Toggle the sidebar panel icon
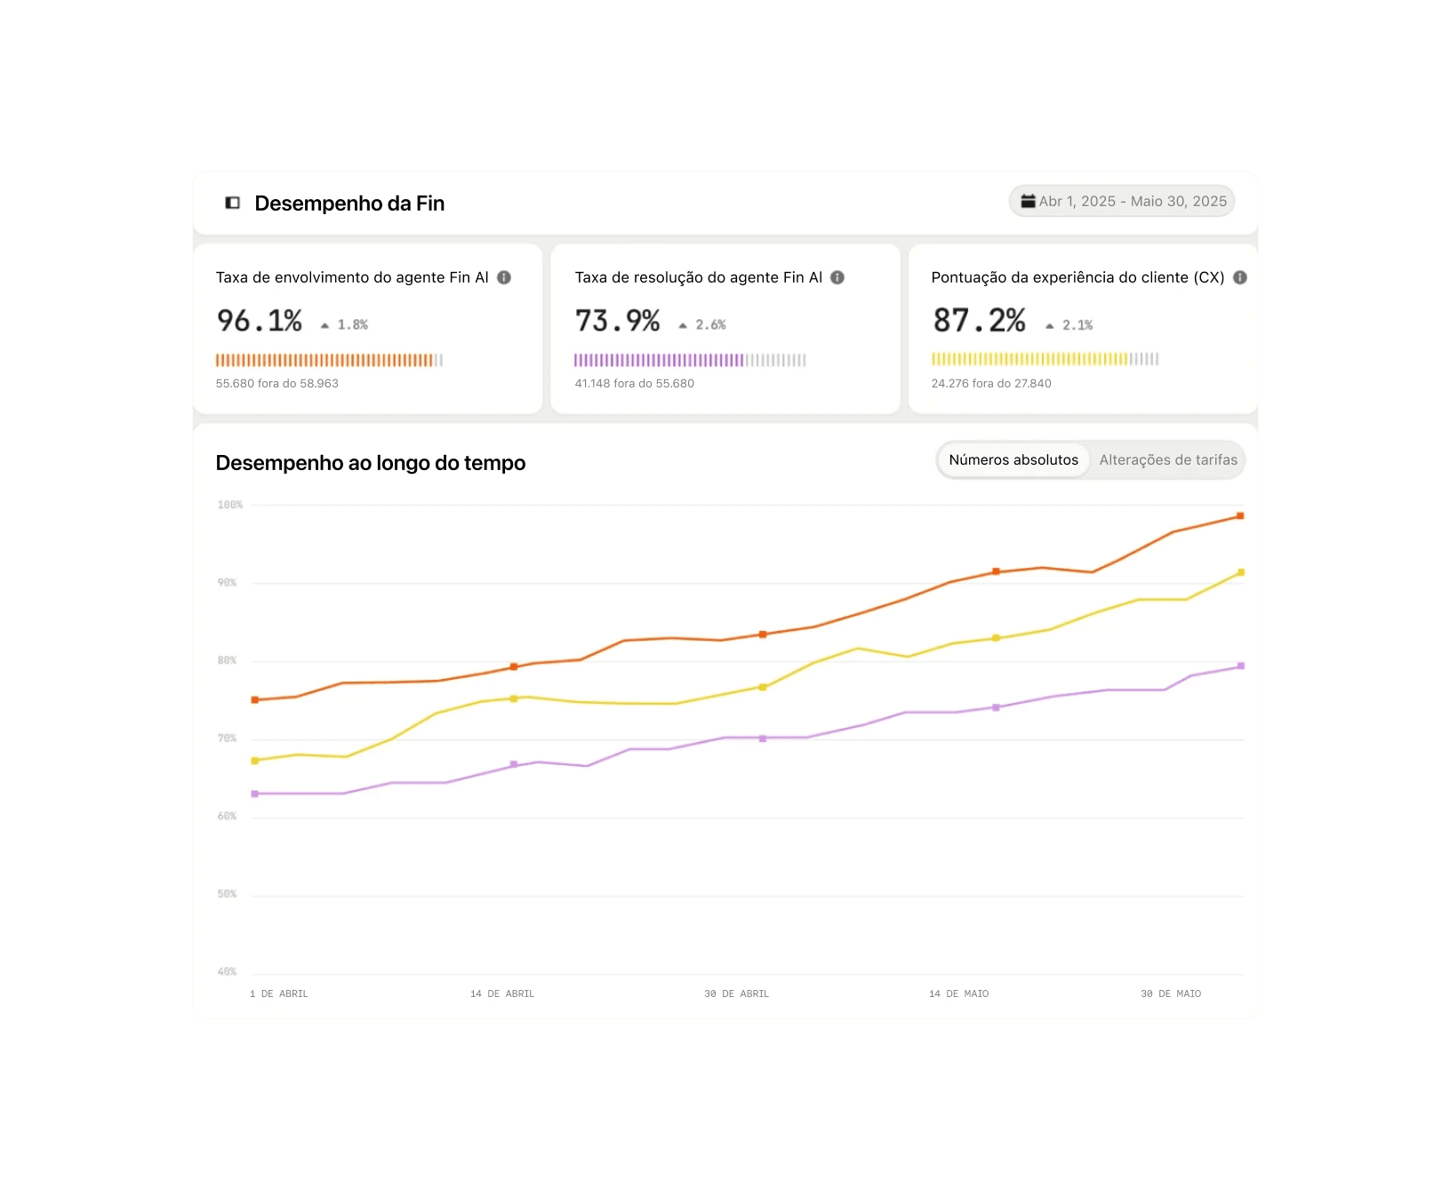This screenshot has height=1189, width=1450. coord(233,203)
